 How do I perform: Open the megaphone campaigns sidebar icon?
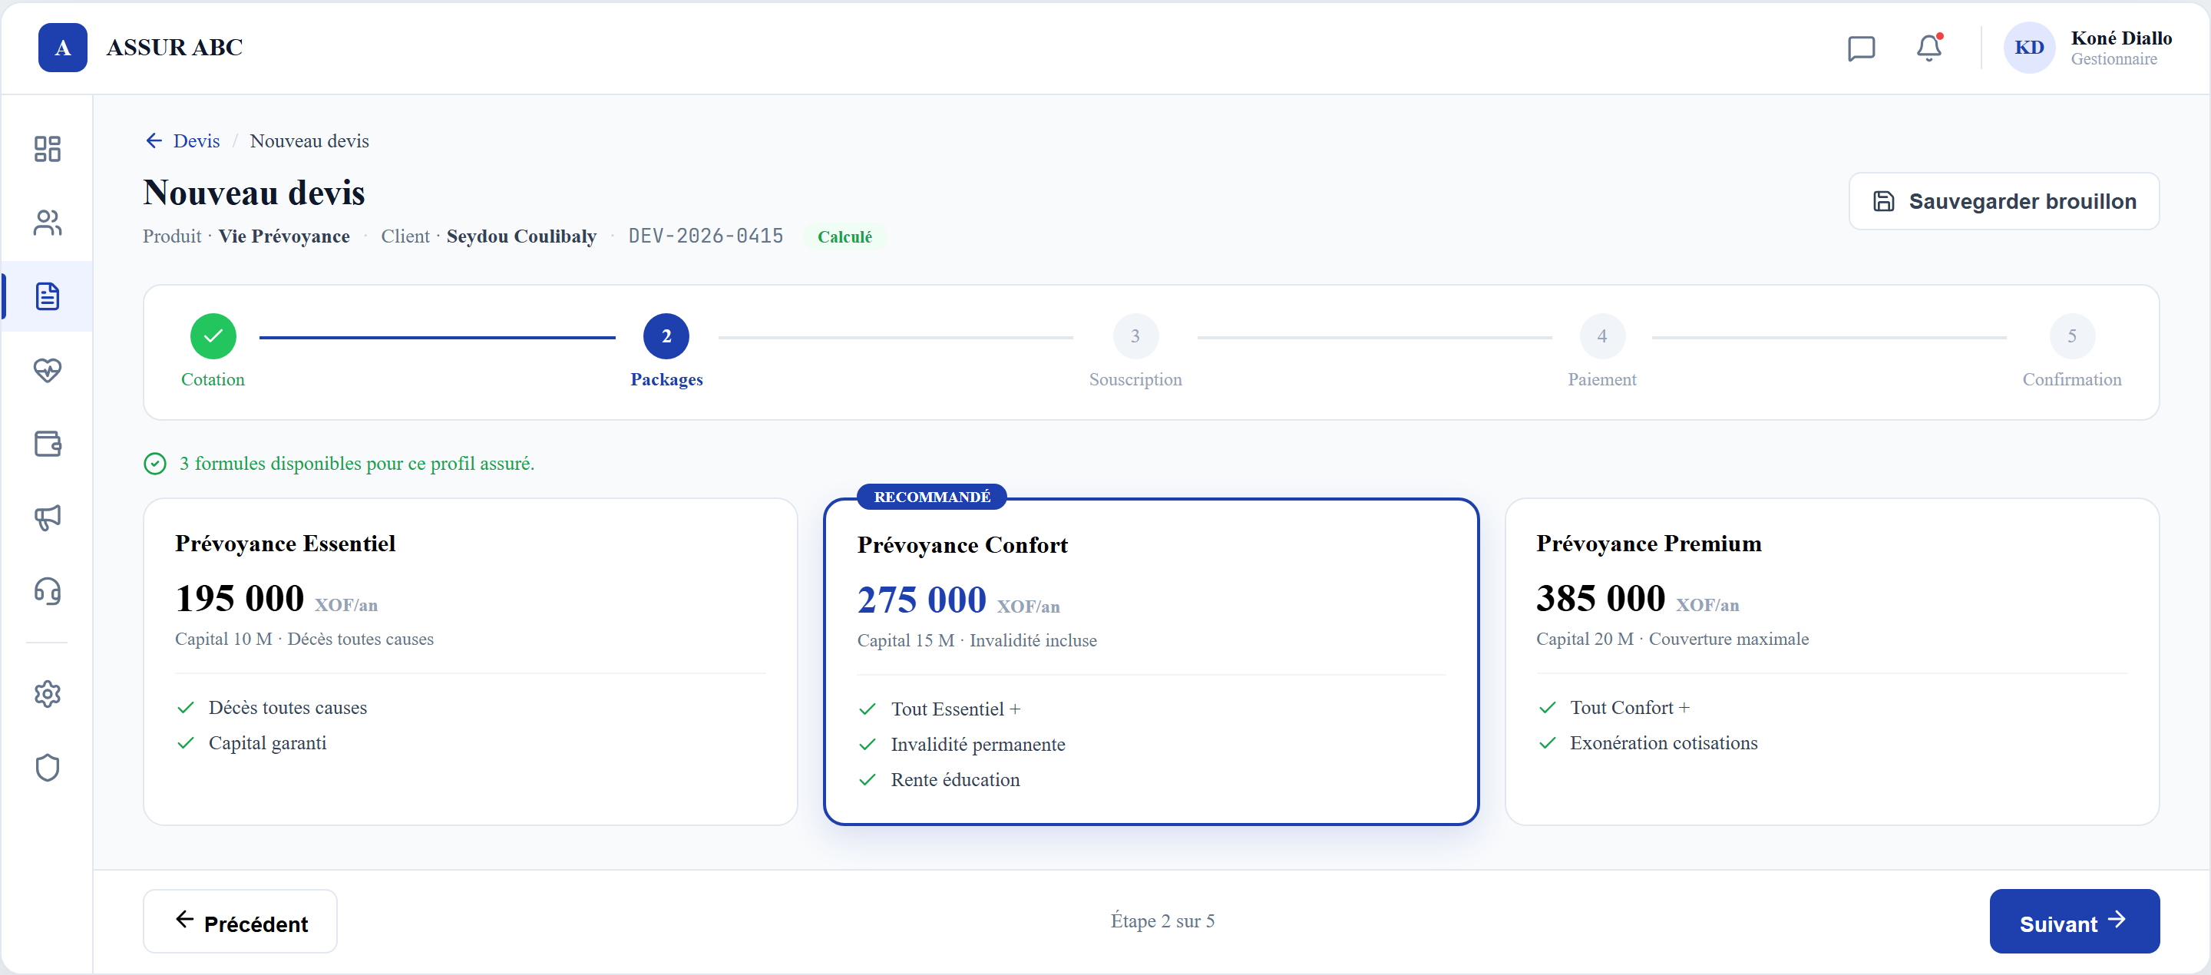pyautogui.click(x=47, y=517)
